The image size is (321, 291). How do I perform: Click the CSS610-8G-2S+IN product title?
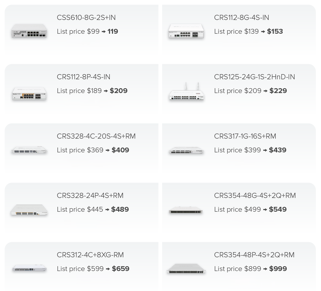(x=86, y=18)
